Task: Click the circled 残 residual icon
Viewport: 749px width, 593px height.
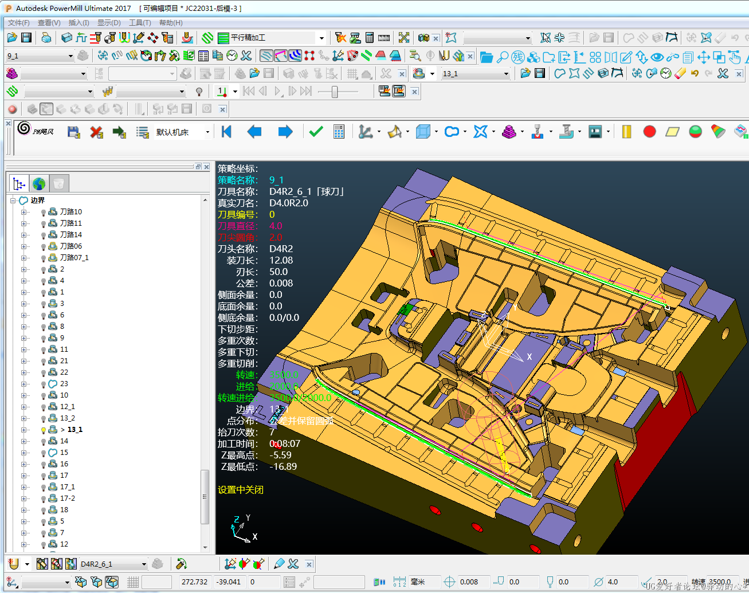Action: pos(517,57)
